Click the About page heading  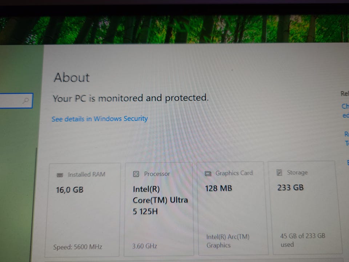coord(72,78)
